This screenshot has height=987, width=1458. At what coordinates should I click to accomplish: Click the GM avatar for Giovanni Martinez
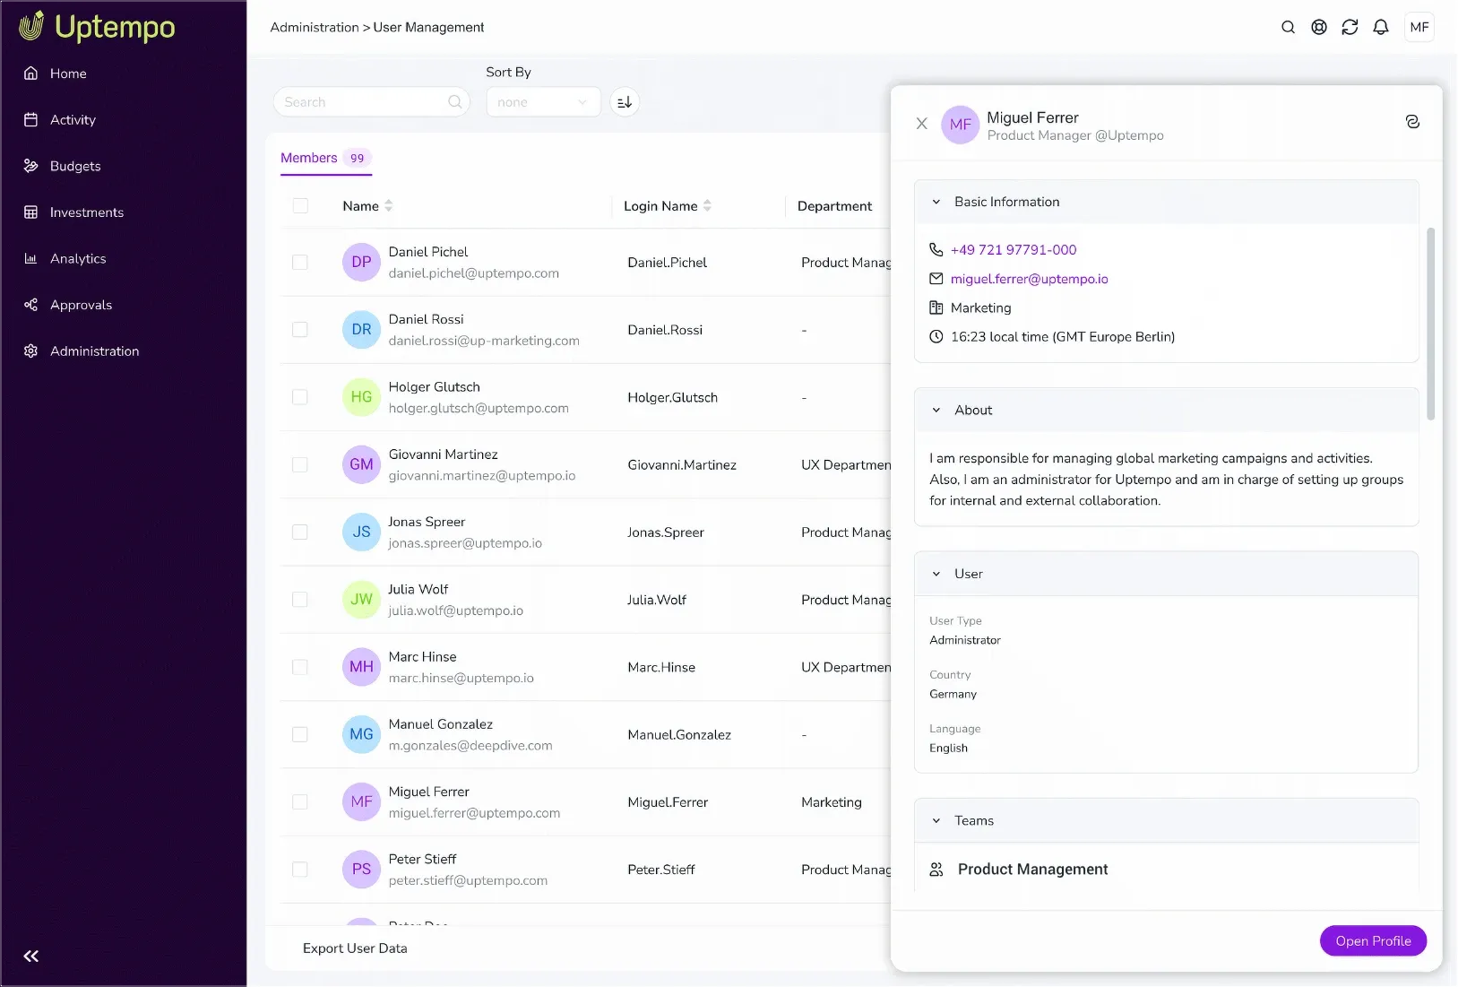(361, 464)
